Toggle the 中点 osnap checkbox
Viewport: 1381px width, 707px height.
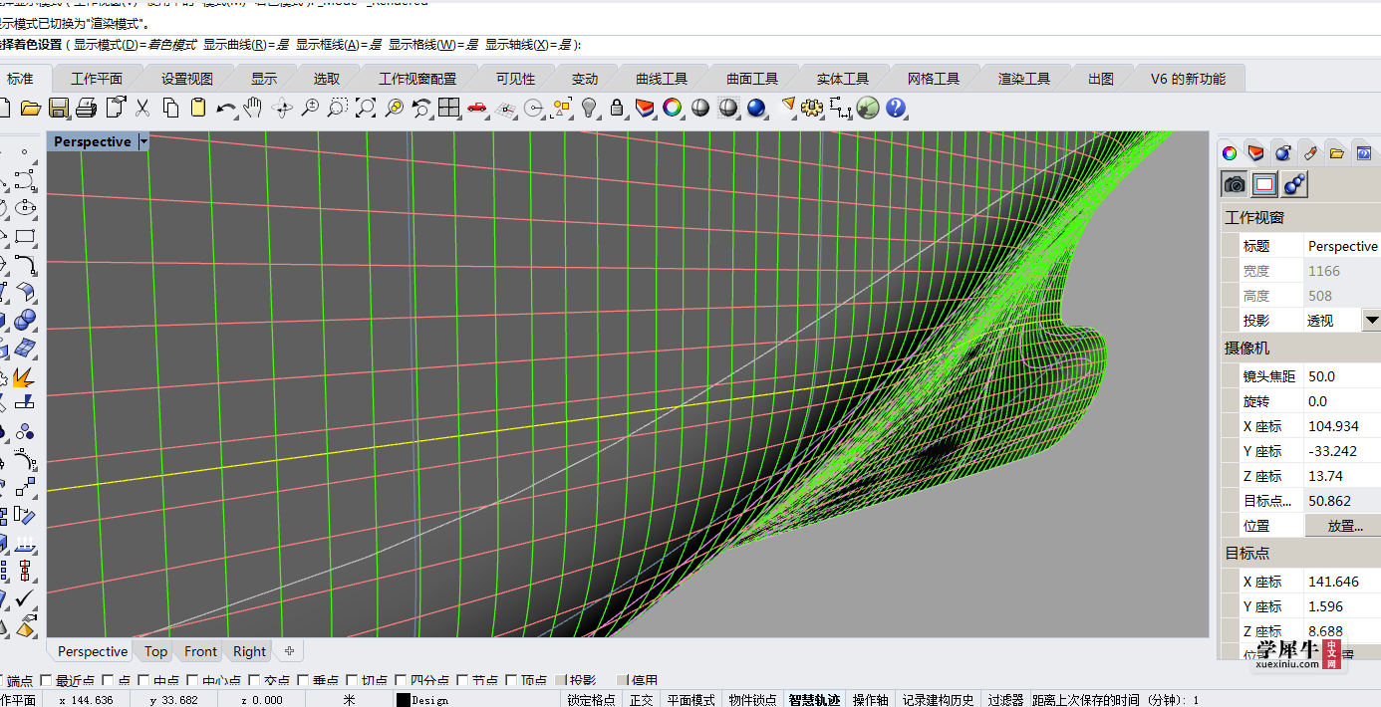tap(144, 681)
